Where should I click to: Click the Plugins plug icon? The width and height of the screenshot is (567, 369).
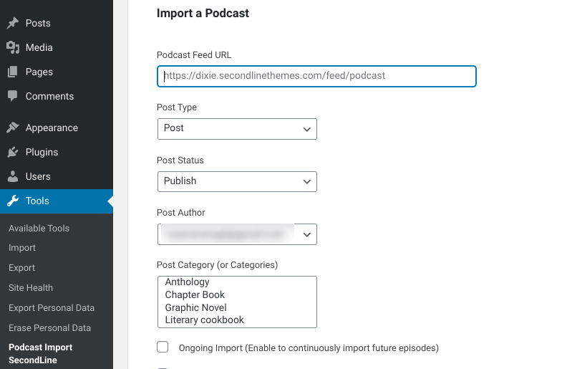click(12, 152)
